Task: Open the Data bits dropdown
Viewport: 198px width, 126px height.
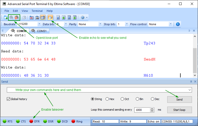Action: [66, 24]
